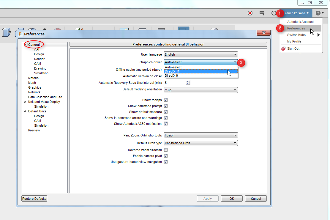Click the Switch Hubs menu item
This screenshot has height=220, width=330.
296,35
